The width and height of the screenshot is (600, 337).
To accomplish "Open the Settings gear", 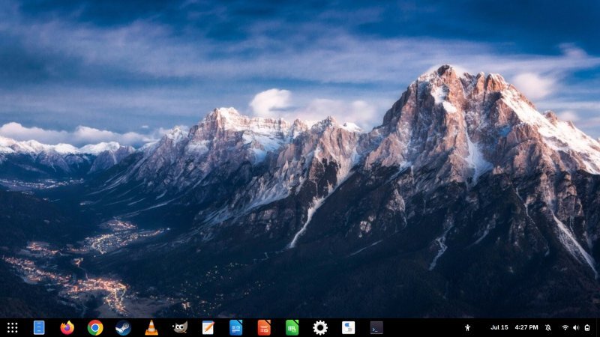I will (x=320, y=327).
